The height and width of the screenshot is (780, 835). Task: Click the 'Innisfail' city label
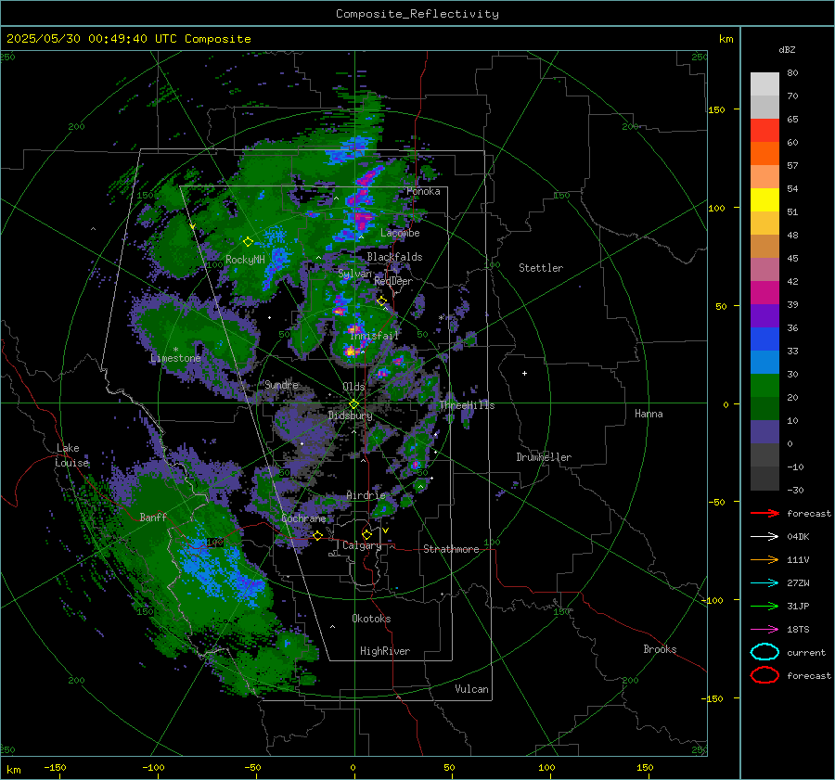(x=374, y=336)
